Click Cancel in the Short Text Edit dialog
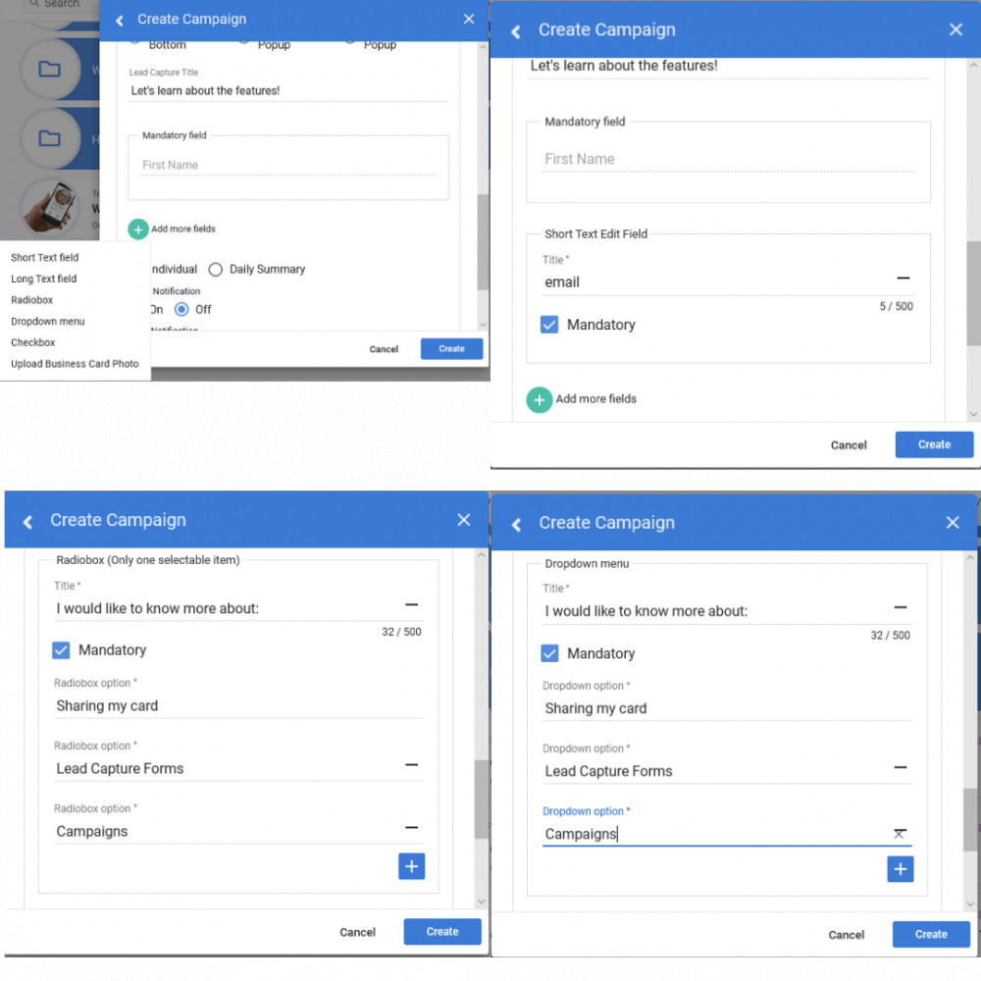Image resolution: width=981 pixels, height=981 pixels. click(x=849, y=444)
